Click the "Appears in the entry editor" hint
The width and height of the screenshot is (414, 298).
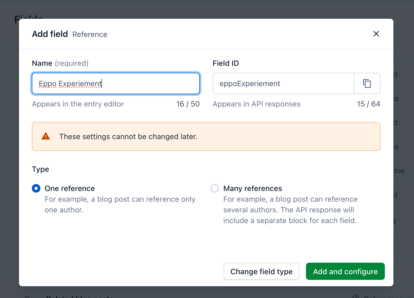tap(78, 104)
